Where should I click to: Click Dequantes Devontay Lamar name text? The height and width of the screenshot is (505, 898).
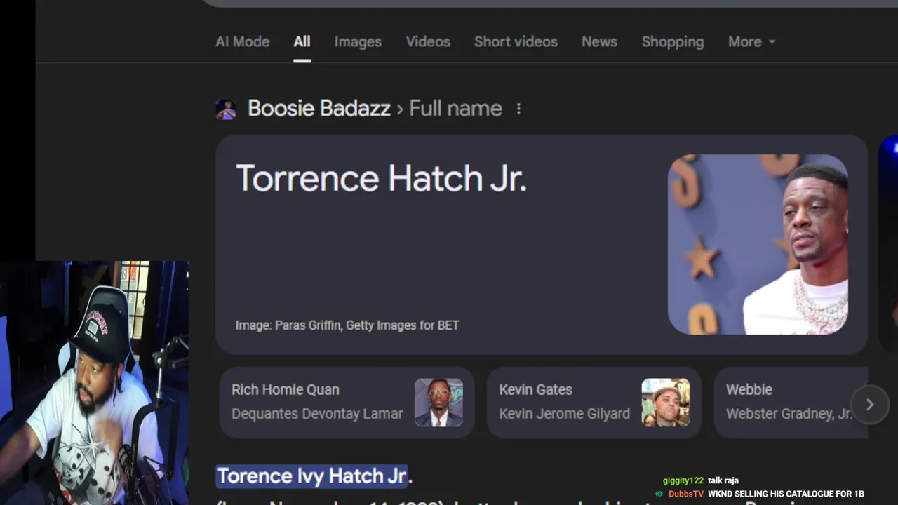tap(317, 414)
